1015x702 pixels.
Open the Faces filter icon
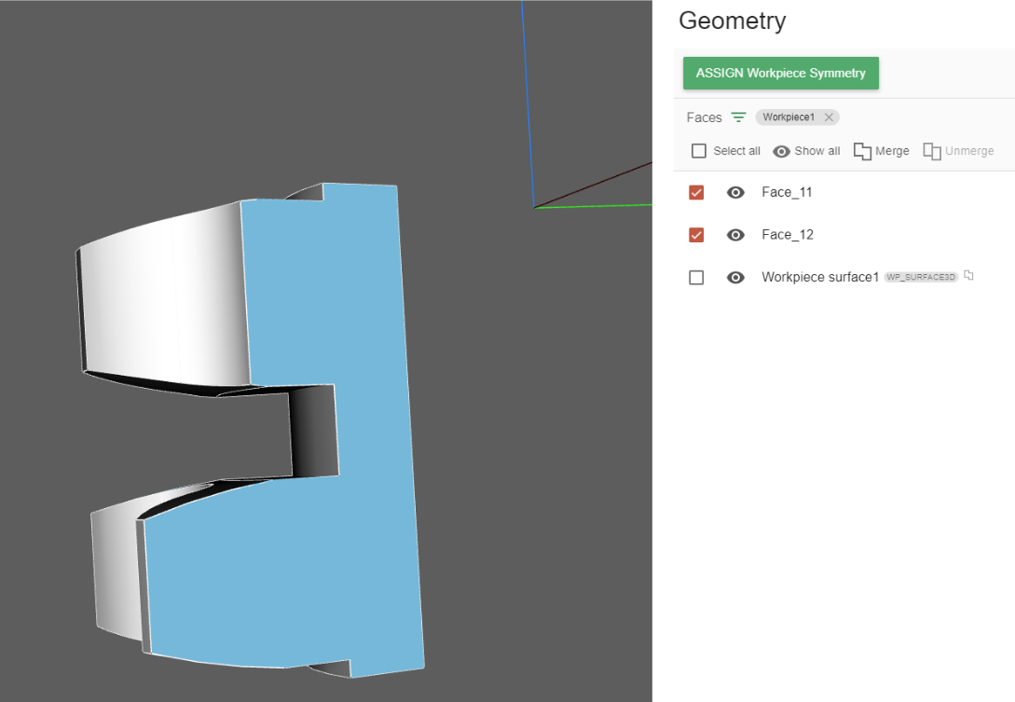738,117
